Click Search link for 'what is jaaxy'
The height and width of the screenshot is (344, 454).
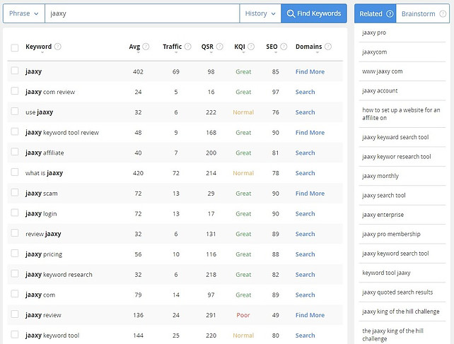(x=305, y=173)
